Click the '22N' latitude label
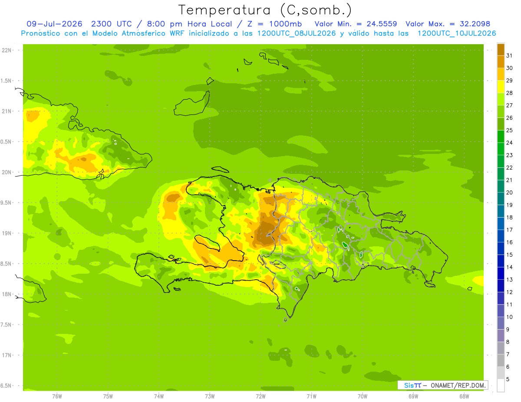Viewport: 521px width, 402px height. click(6, 50)
